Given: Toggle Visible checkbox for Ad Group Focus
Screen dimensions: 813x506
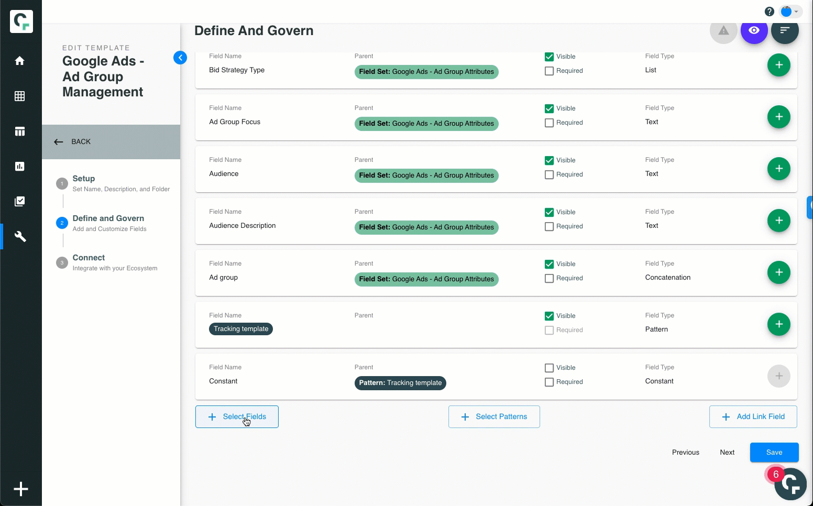Looking at the screenshot, I should tap(549, 108).
